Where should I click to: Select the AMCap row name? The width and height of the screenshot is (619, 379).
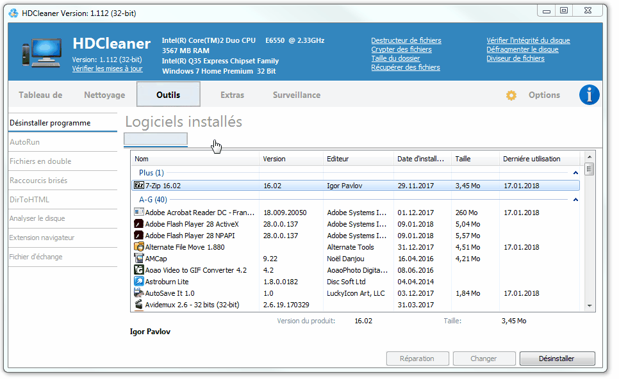pos(156,259)
